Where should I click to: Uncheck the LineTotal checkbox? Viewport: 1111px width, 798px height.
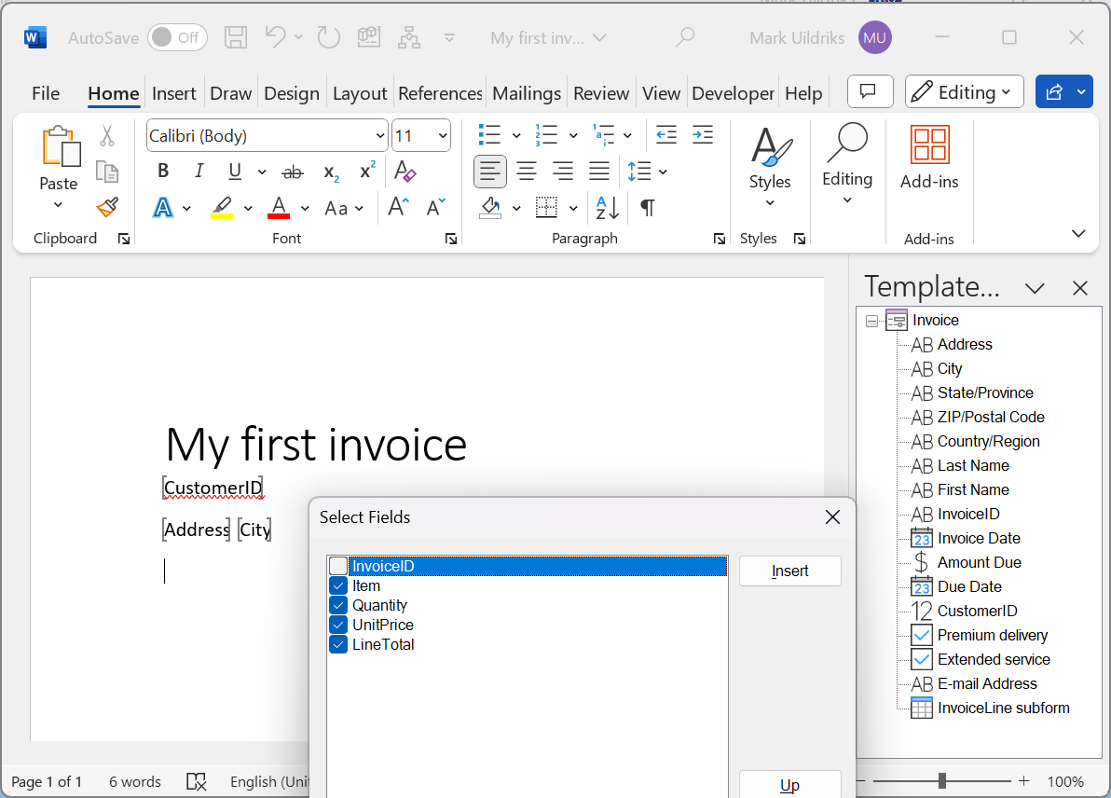338,644
